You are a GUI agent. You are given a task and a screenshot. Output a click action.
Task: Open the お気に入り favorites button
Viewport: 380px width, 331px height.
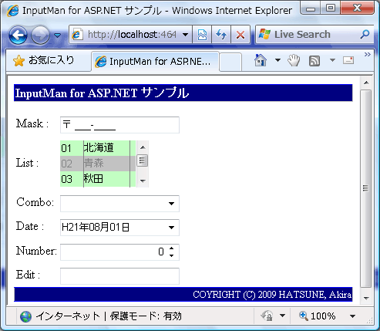[x=44, y=61]
